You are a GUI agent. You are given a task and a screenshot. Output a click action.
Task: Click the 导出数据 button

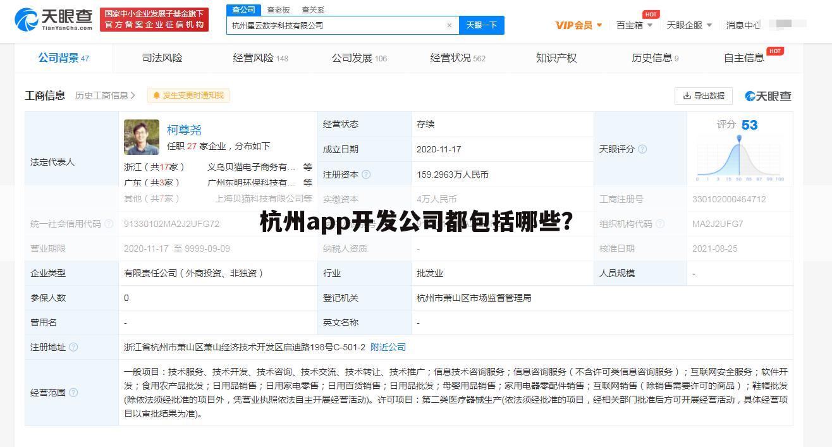pyautogui.click(x=704, y=95)
